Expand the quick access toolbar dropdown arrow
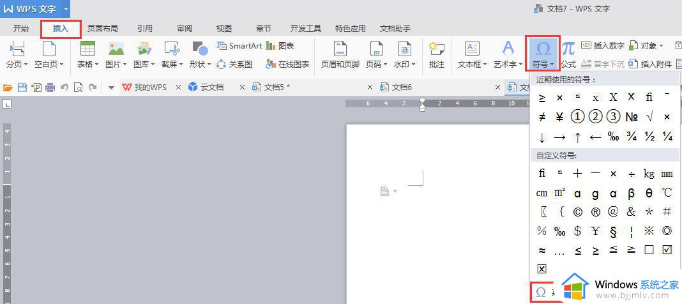The width and height of the screenshot is (682, 304). [x=111, y=88]
